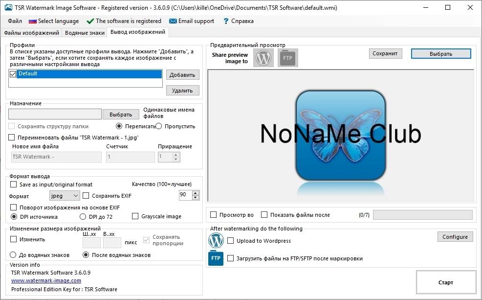
Task: Click the Удалить profile button
Action: click(183, 91)
